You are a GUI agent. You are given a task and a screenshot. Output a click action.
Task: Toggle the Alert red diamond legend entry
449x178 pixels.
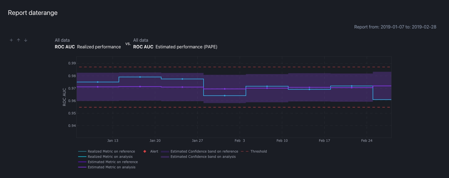(x=151, y=151)
